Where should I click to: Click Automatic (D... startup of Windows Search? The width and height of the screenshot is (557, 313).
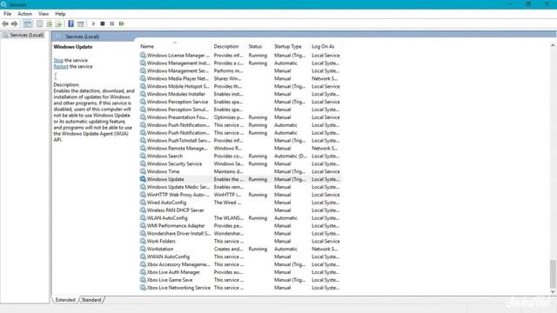point(291,156)
